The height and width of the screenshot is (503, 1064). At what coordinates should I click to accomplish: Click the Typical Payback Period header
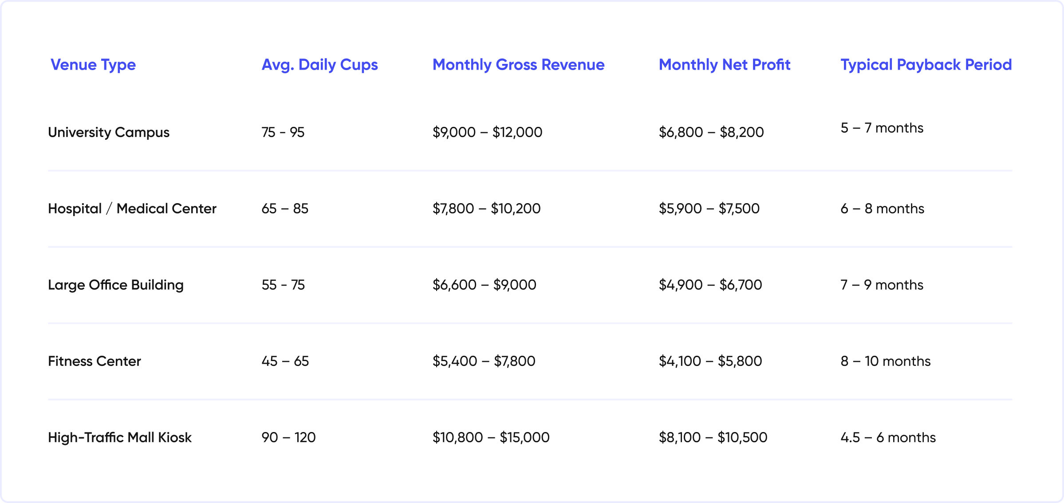(926, 65)
